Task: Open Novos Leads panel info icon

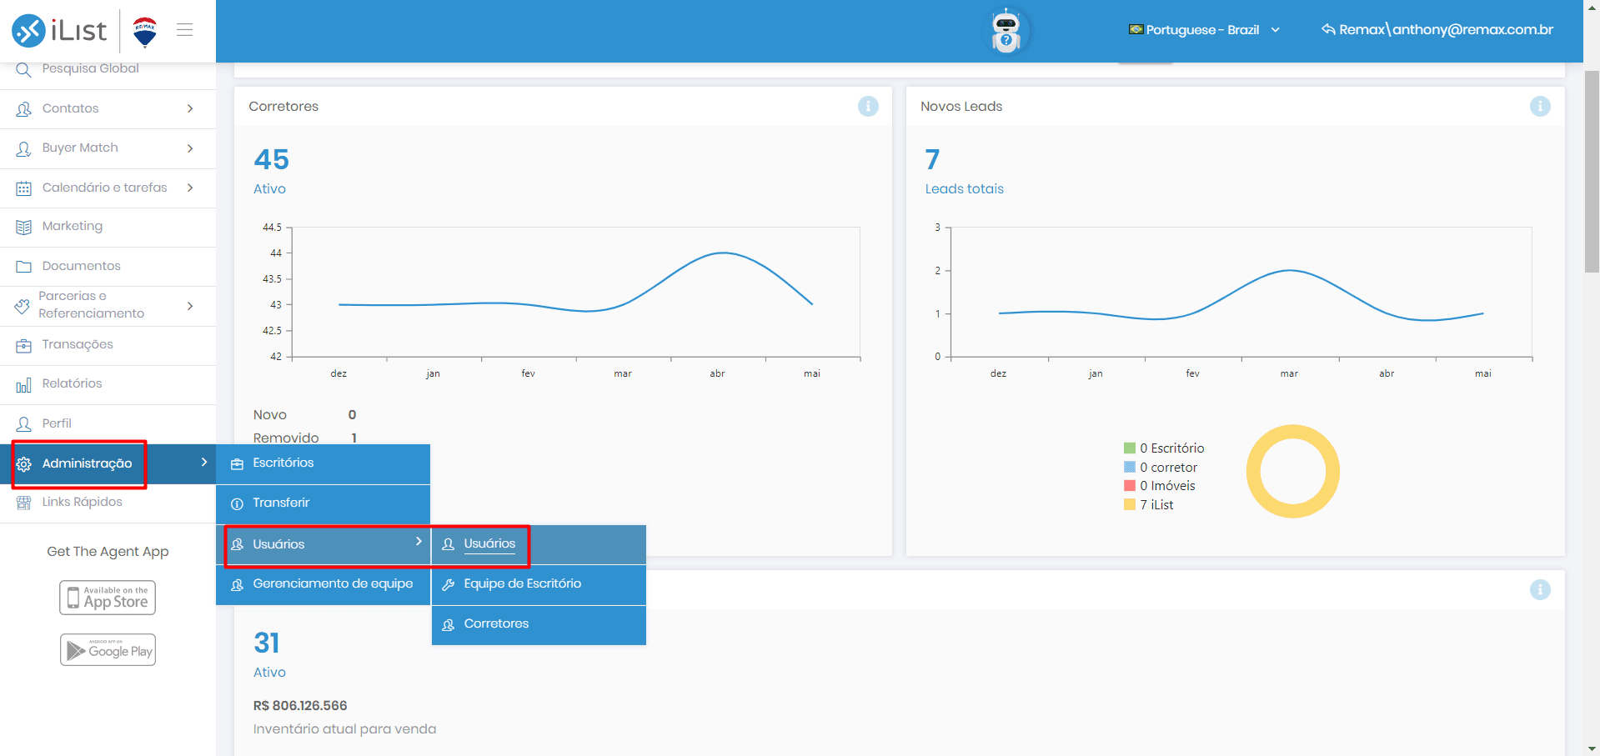Action: (1540, 107)
